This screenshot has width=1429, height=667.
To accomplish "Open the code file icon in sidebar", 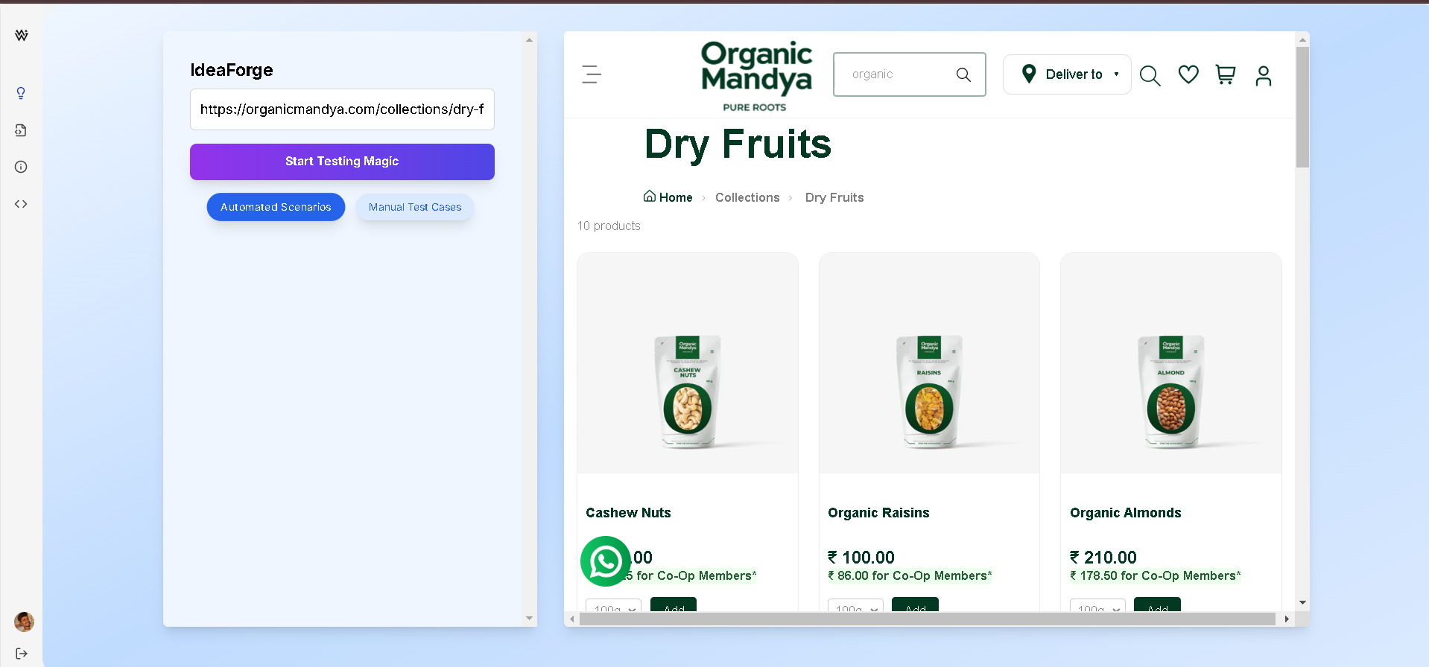I will pyautogui.click(x=21, y=130).
